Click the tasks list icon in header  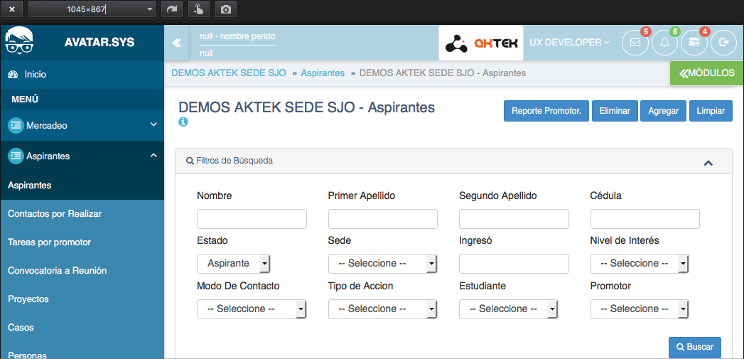tap(694, 43)
